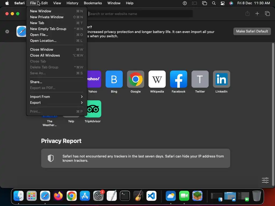The width and height of the screenshot is (275, 206).
Task: Open the History menu
Action: click(72, 3)
